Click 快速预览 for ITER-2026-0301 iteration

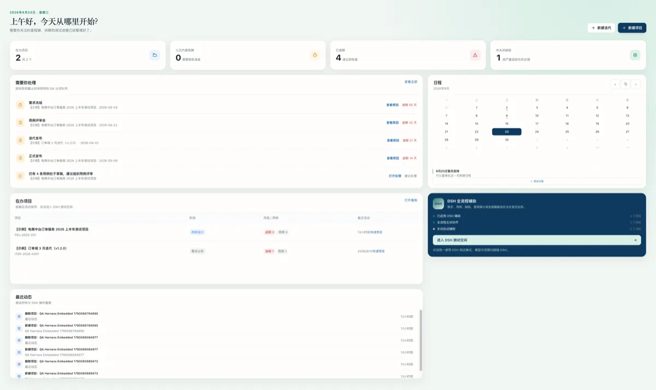coord(378,251)
